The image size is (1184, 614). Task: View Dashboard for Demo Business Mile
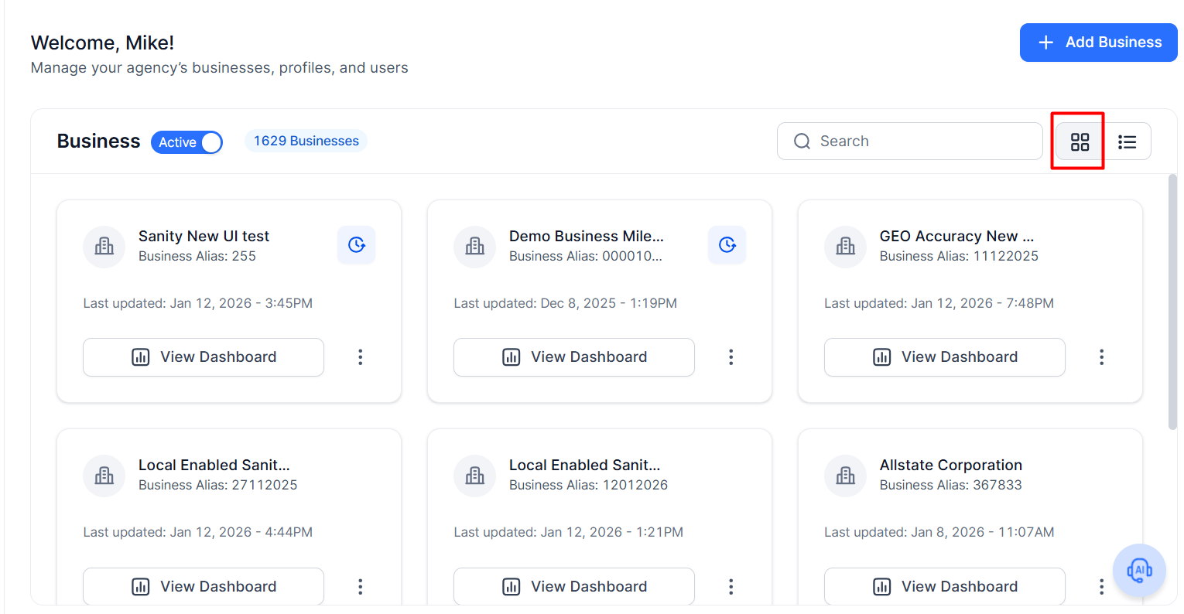click(574, 357)
